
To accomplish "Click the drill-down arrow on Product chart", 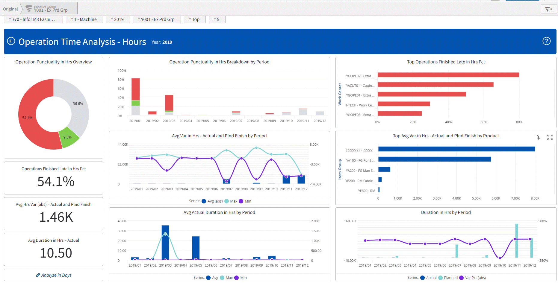I will (x=538, y=137).
